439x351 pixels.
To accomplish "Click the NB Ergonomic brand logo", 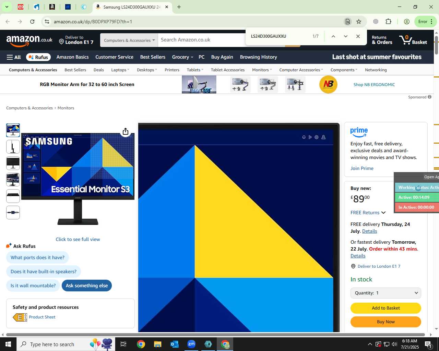I will (328, 85).
